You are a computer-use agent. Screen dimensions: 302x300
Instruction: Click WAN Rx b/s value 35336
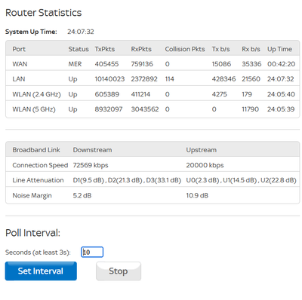click(x=251, y=64)
